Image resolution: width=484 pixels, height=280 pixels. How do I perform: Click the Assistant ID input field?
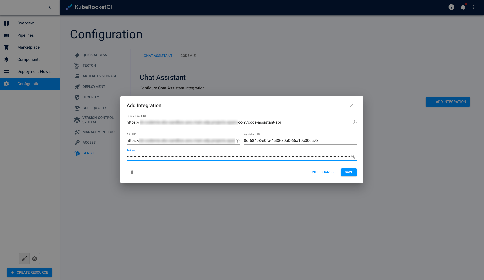300,141
